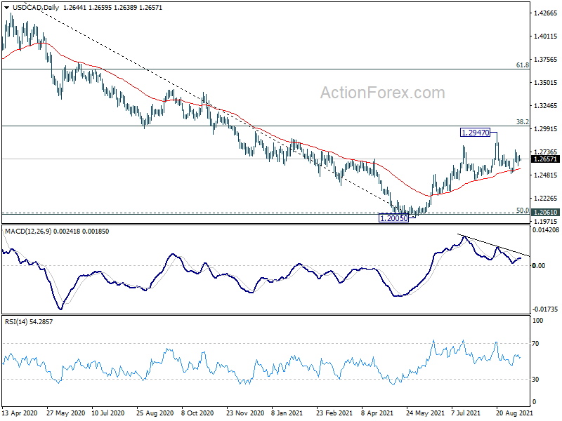This screenshot has width=562, height=421.
Task: Select the 38.2 Fibonacci level label
Action: coord(522,121)
